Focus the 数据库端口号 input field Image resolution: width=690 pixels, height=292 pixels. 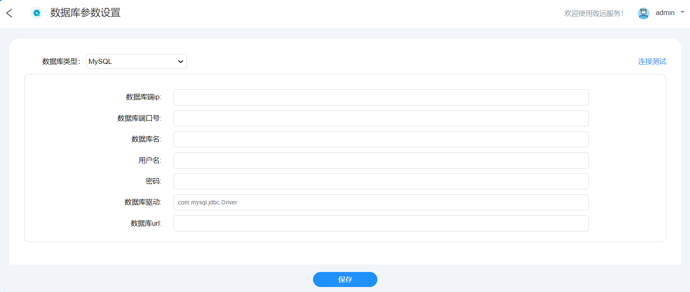point(381,118)
